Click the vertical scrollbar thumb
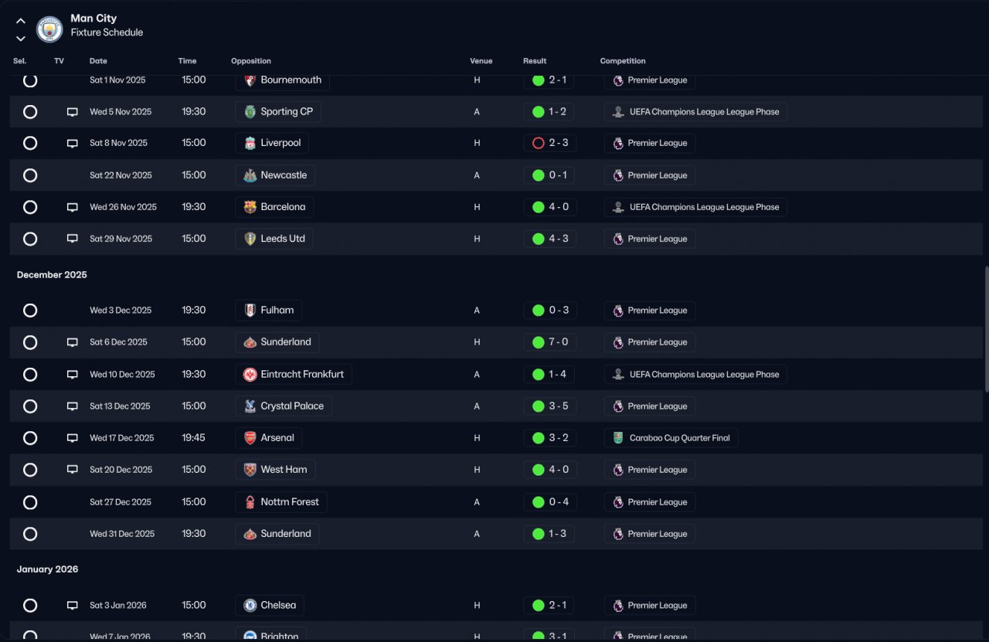 click(985, 328)
